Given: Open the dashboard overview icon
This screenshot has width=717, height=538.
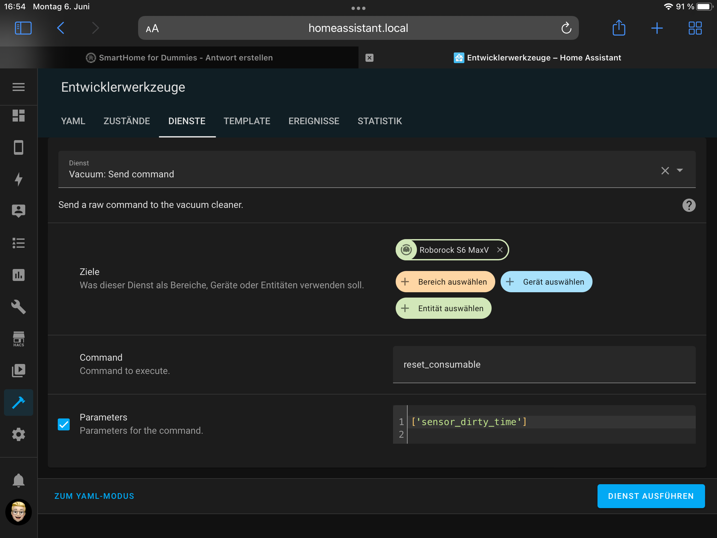Looking at the screenshot, I should 19,116.
